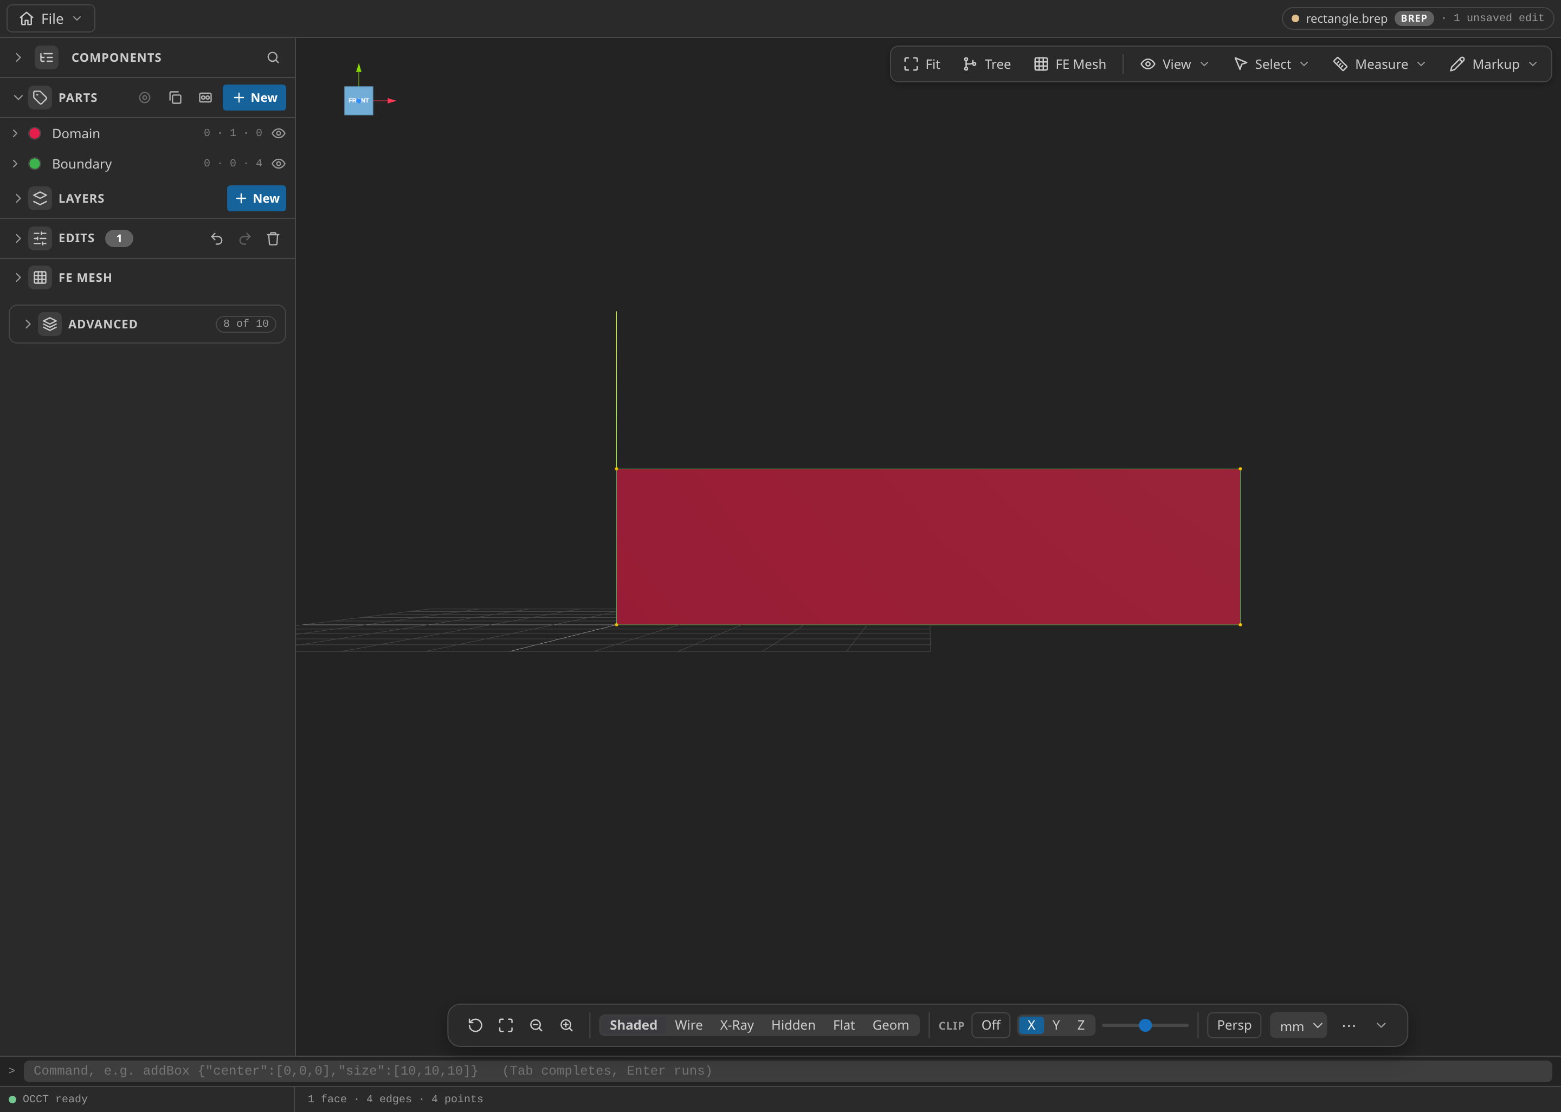
Task: Reset view with the rotate icon
Action: [475, 1025]
